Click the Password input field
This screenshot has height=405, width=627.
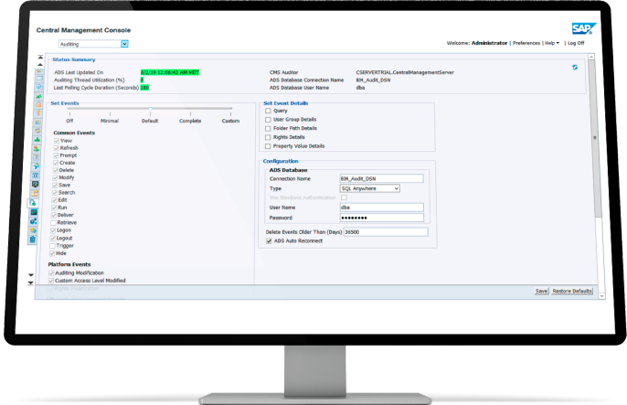click(x=381, y=218)
